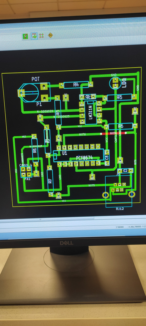Select resistor R1 footprint
The image size is (146, 326).
pos(35,151)
